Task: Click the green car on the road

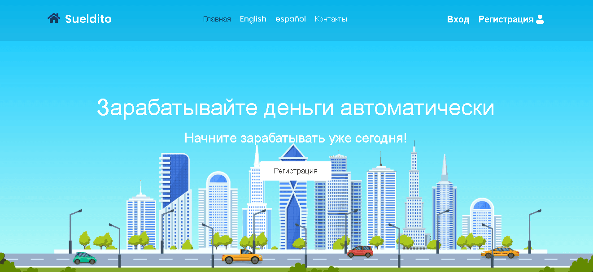Action: 85,258
